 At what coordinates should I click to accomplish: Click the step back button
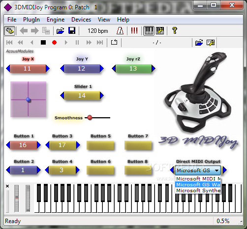click(x=32, y=43)
